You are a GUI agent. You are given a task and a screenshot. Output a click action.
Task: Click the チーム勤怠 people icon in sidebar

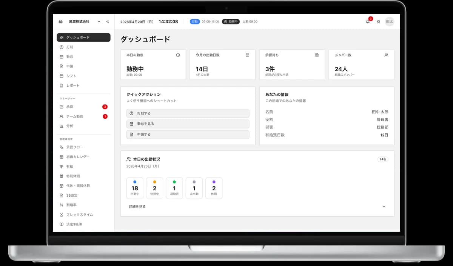click(x=62, y=116)
